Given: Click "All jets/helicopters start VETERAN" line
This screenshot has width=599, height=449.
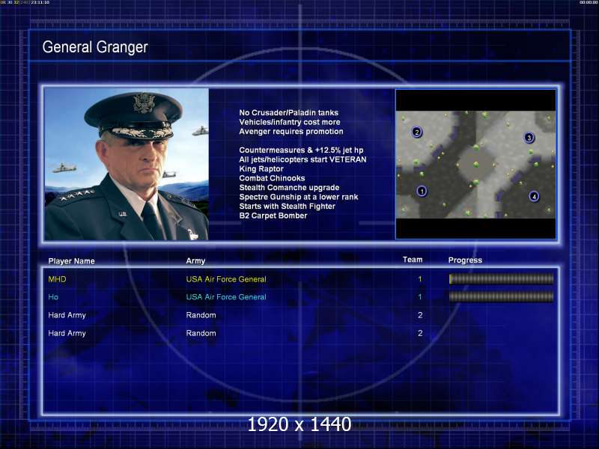Looking at the screenshot, I should (x=302, y=159).
